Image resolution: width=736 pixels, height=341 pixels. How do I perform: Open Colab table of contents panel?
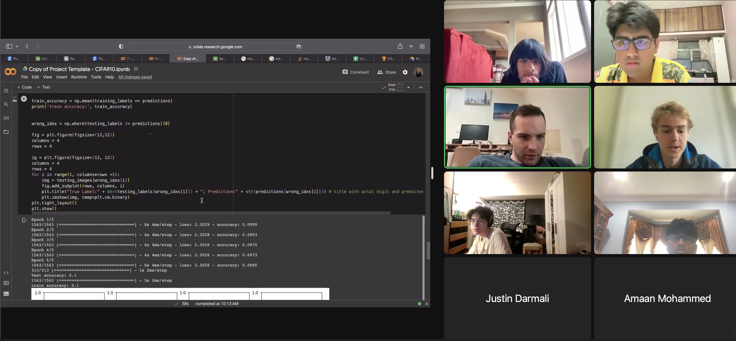[6, 91]
